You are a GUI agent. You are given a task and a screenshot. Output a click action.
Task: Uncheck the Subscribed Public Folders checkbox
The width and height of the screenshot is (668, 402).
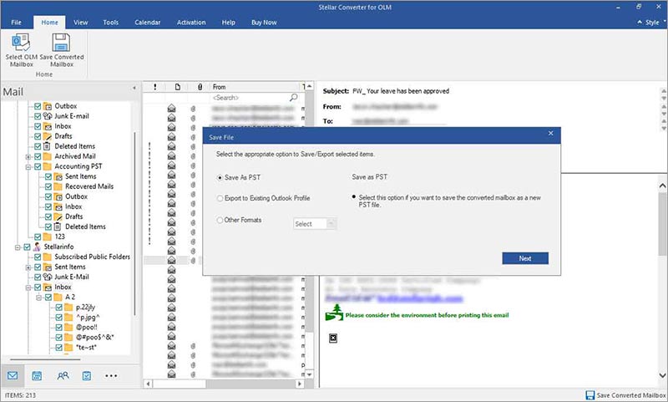pos(38,257)
